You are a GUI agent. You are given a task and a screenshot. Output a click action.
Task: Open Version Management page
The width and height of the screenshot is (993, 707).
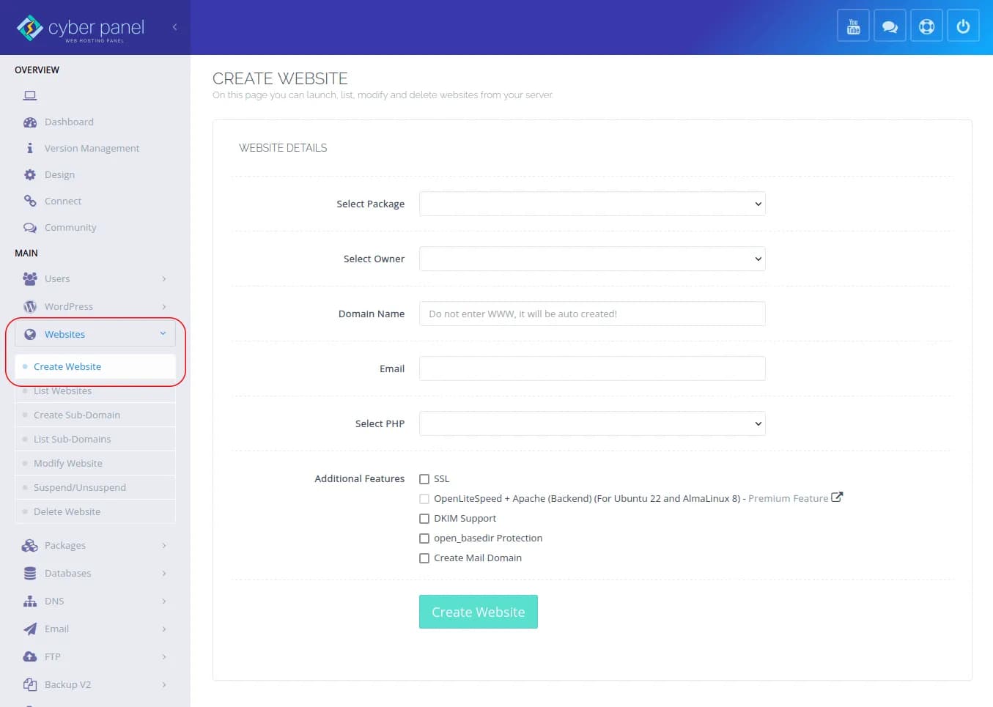92,148
